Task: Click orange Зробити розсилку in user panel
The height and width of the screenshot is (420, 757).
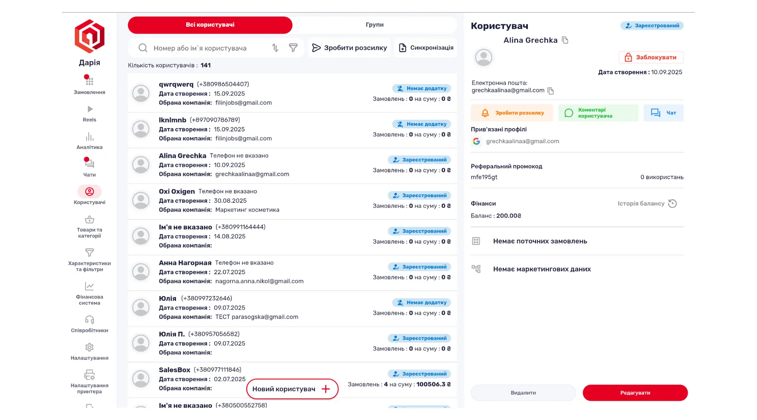Action: (512, 113)
